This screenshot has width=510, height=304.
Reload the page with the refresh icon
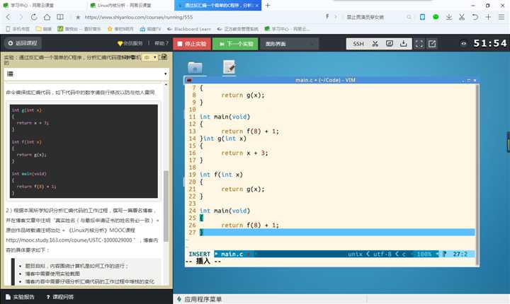(x=34, y=17)
